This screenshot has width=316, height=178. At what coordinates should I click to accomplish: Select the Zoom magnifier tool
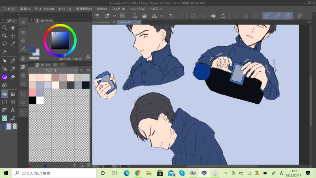(x=4, y=28)
